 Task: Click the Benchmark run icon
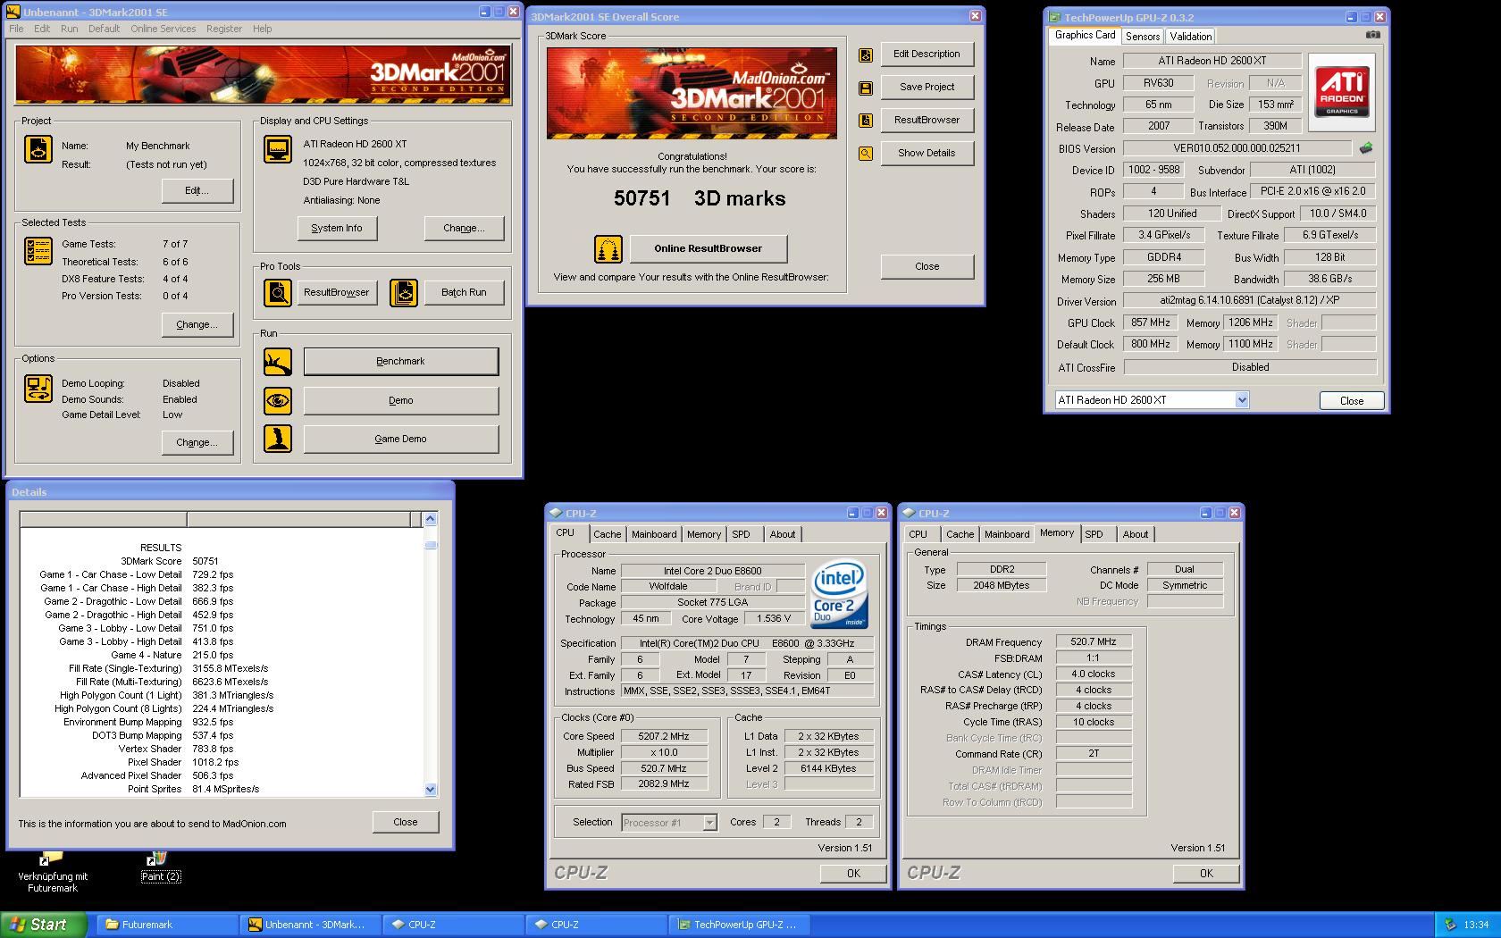278,362
